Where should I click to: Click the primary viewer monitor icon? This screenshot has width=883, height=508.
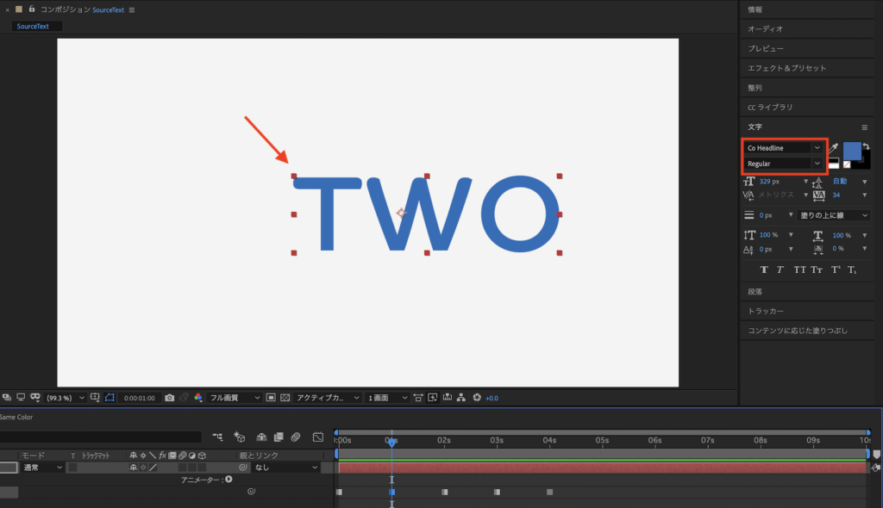point(21,397)
